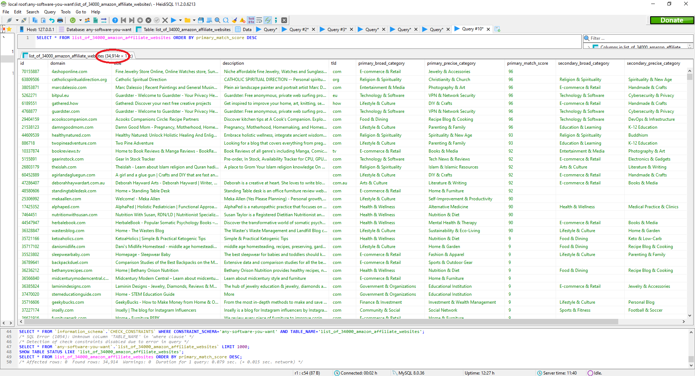Open the dropdown next to the disconnect icon
695x376 pixels.
[17, 20]
